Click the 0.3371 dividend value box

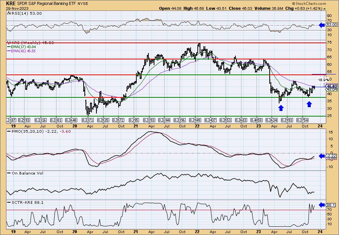click(88, 120)
